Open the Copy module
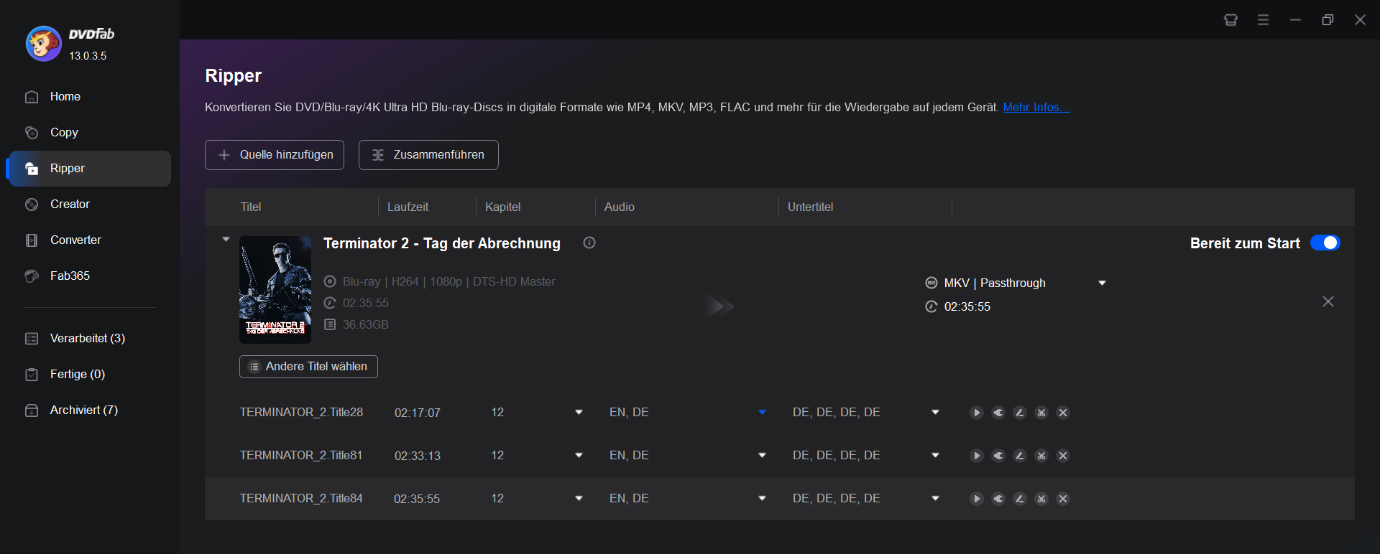The image size is (1380, 554). (x=89, y=133)
